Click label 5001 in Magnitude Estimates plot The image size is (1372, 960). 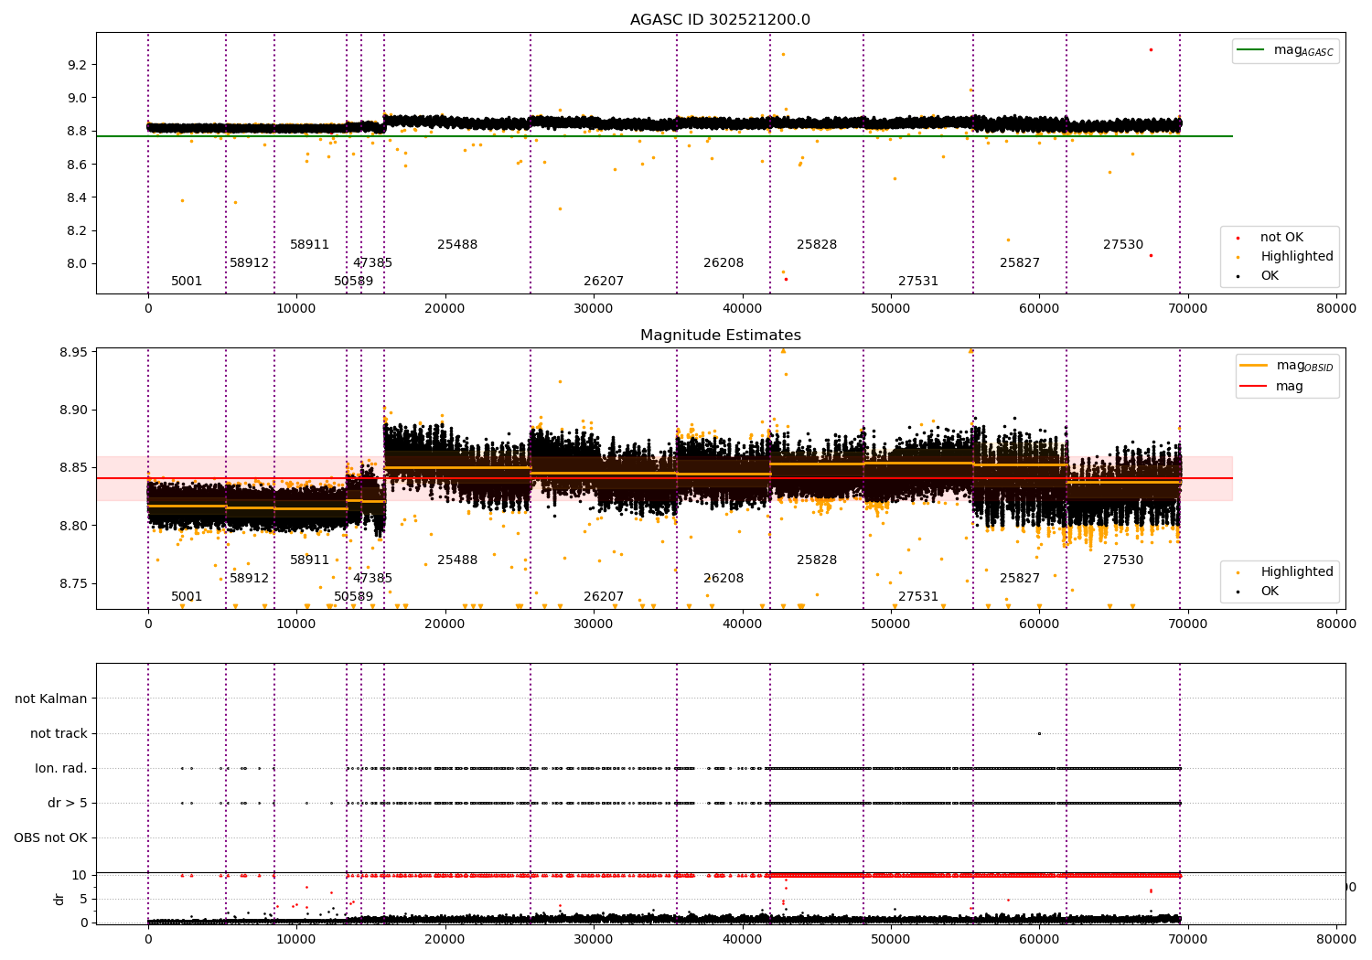(x=187, y=597)
